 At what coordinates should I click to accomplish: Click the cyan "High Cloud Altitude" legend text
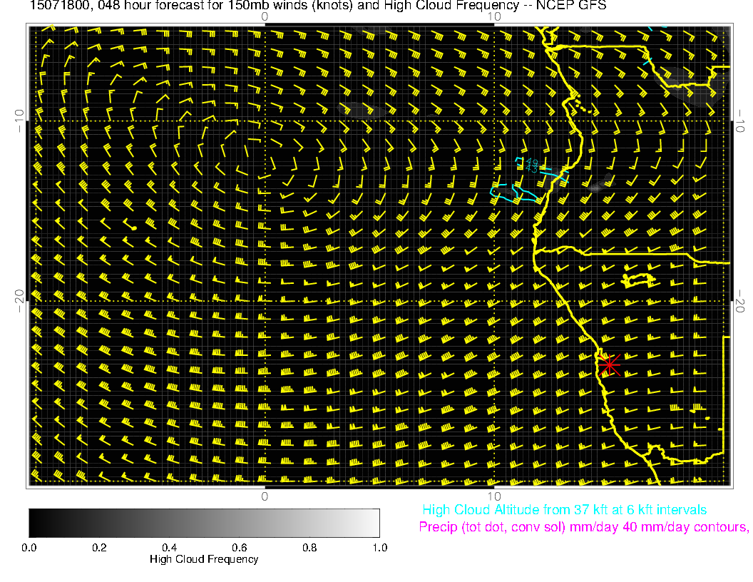564,510
